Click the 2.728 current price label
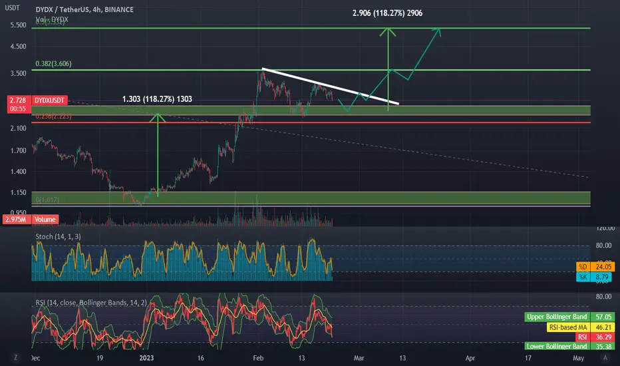Image resolution: width=620 pixels, height=366 pixels. coord(18,100)
